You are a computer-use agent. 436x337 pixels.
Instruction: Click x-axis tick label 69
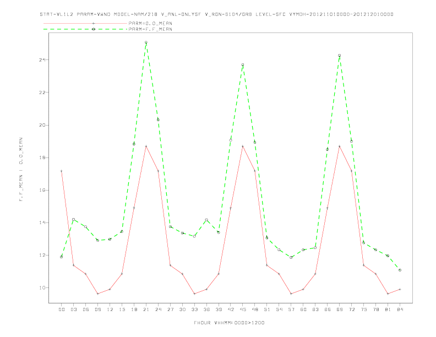340,309
